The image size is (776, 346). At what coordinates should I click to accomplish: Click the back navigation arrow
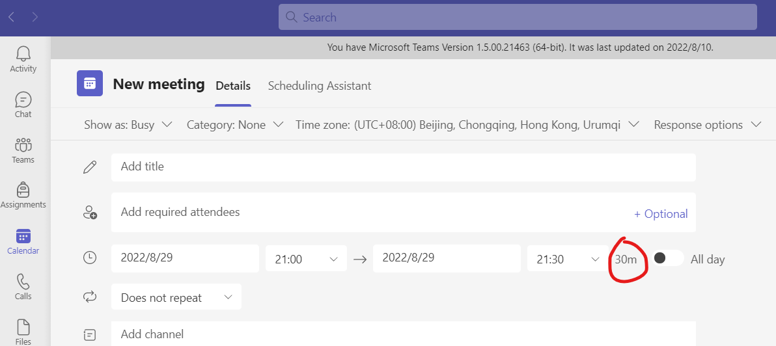[x=11, y=18]
